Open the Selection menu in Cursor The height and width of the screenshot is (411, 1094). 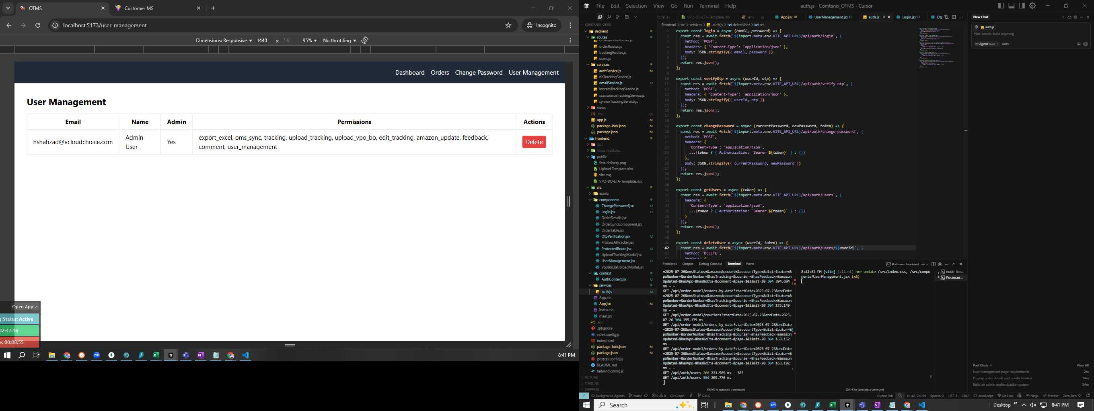click(636, 6)
